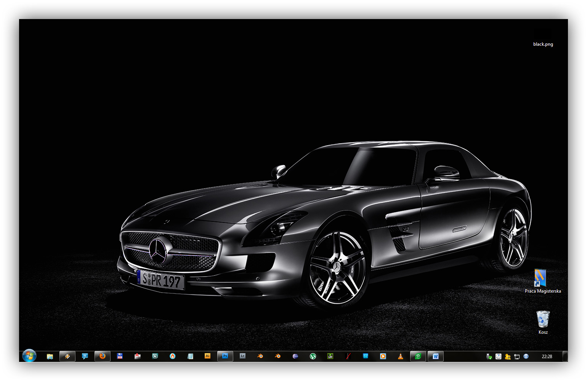The height and width of the screenshot is (381, 587).
Task: Click the blue floppy disk taskbar icon
Action: 120,356
